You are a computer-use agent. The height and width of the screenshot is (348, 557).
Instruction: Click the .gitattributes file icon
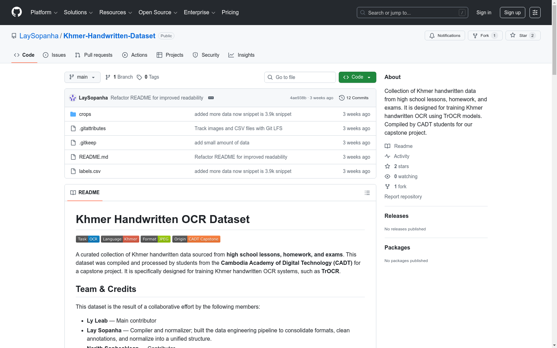73,128
